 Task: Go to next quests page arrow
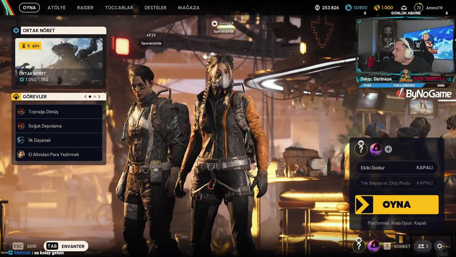click(99, 97)
